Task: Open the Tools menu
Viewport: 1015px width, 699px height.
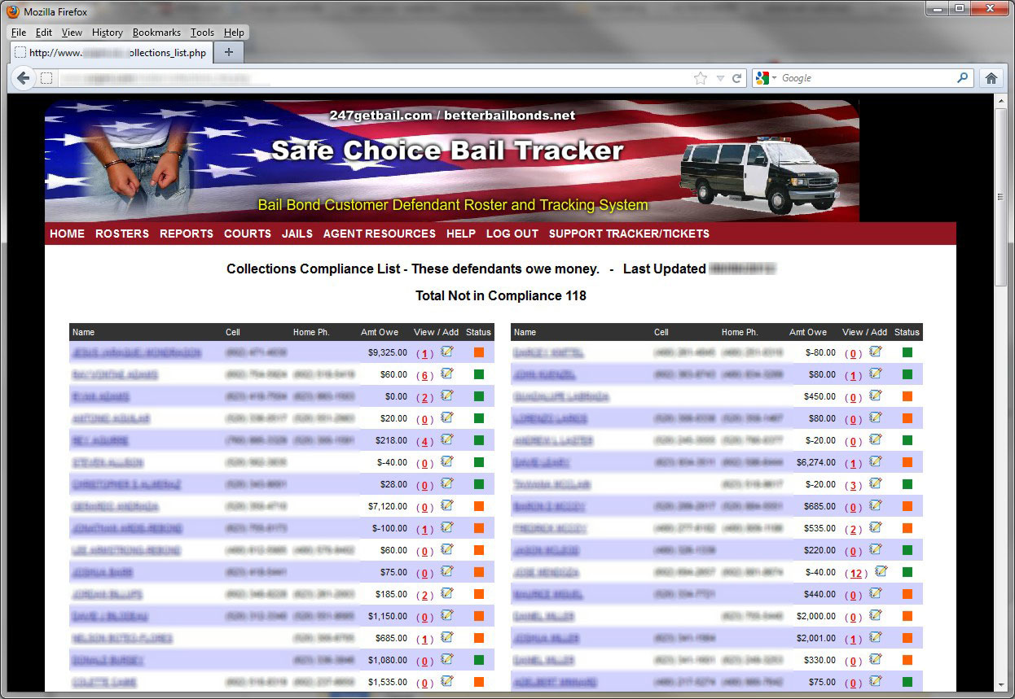Action: [202, 33]
